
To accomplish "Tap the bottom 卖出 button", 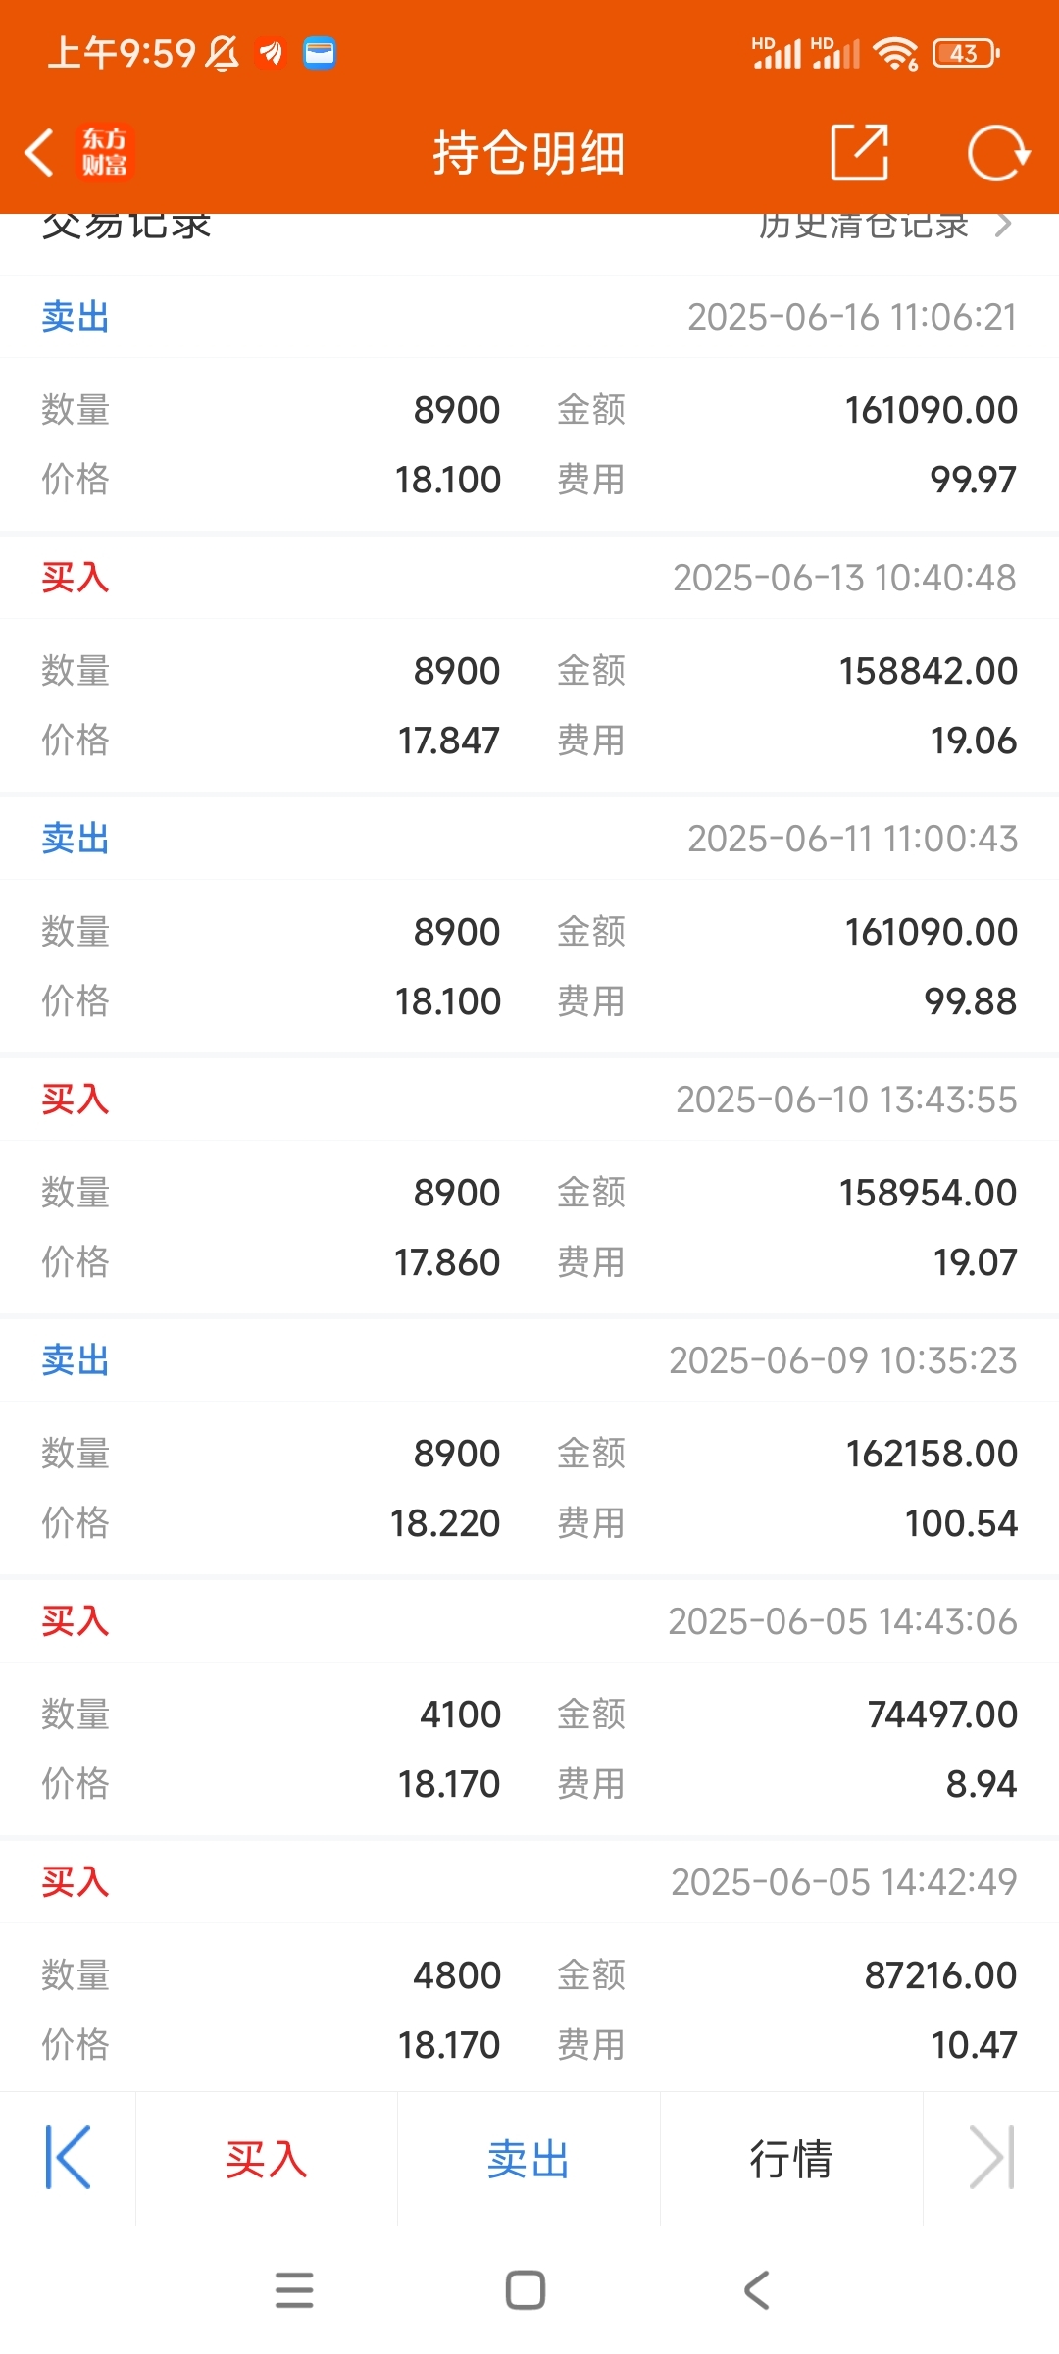I will tap(529, 2159).
